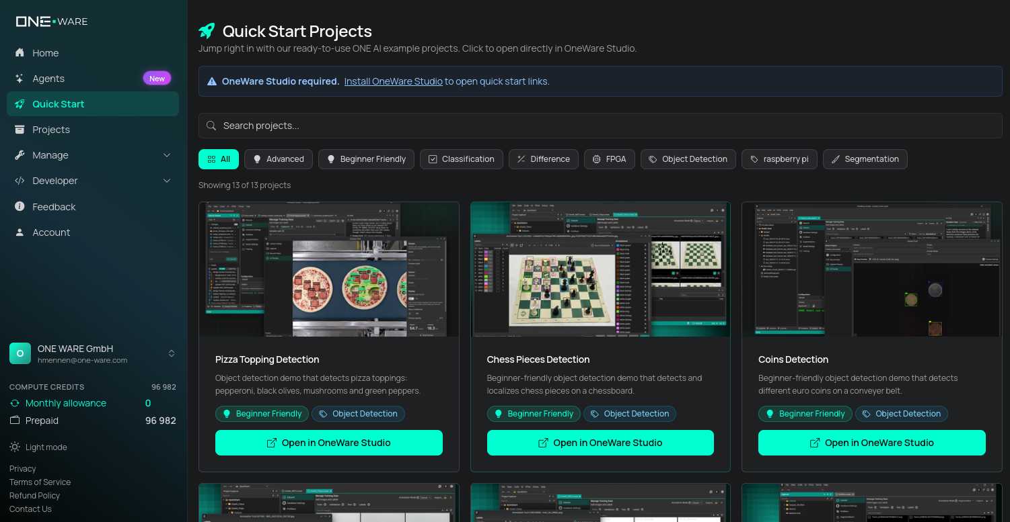The width and height of the screenshot is (1010, 522).
Task: Click the external-link icon on Chess card button
Action: [x=543, y=443]
